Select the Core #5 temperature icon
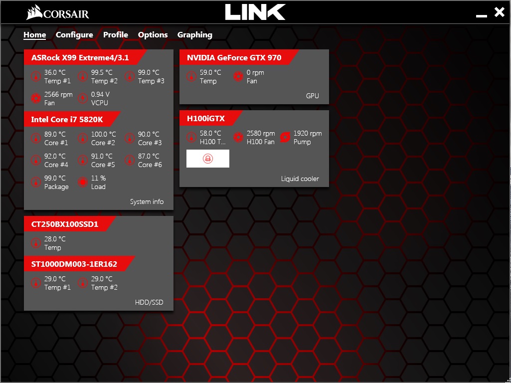This screenshot has width=511, height=383. pyautogui.click(x=83, y=160)
